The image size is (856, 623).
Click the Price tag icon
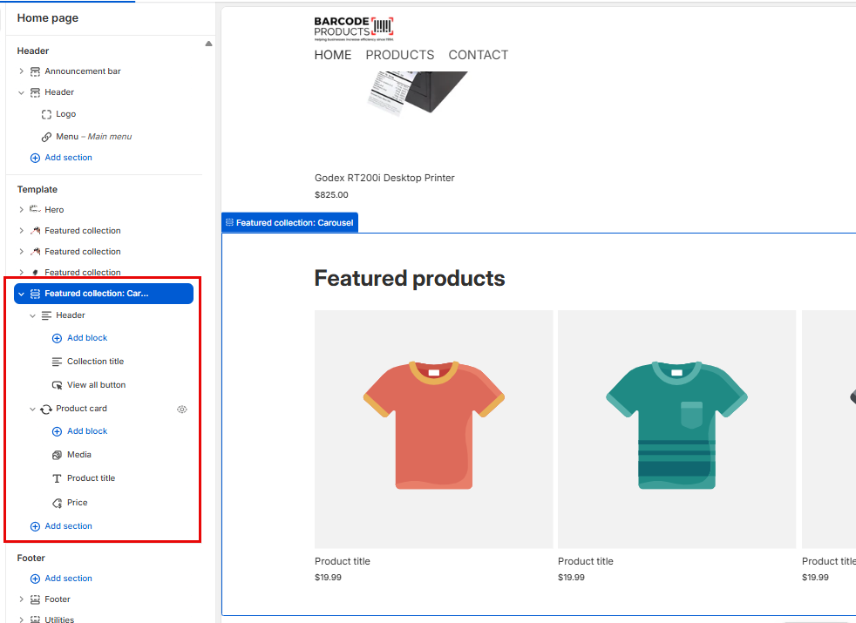[x=58, y=503]
